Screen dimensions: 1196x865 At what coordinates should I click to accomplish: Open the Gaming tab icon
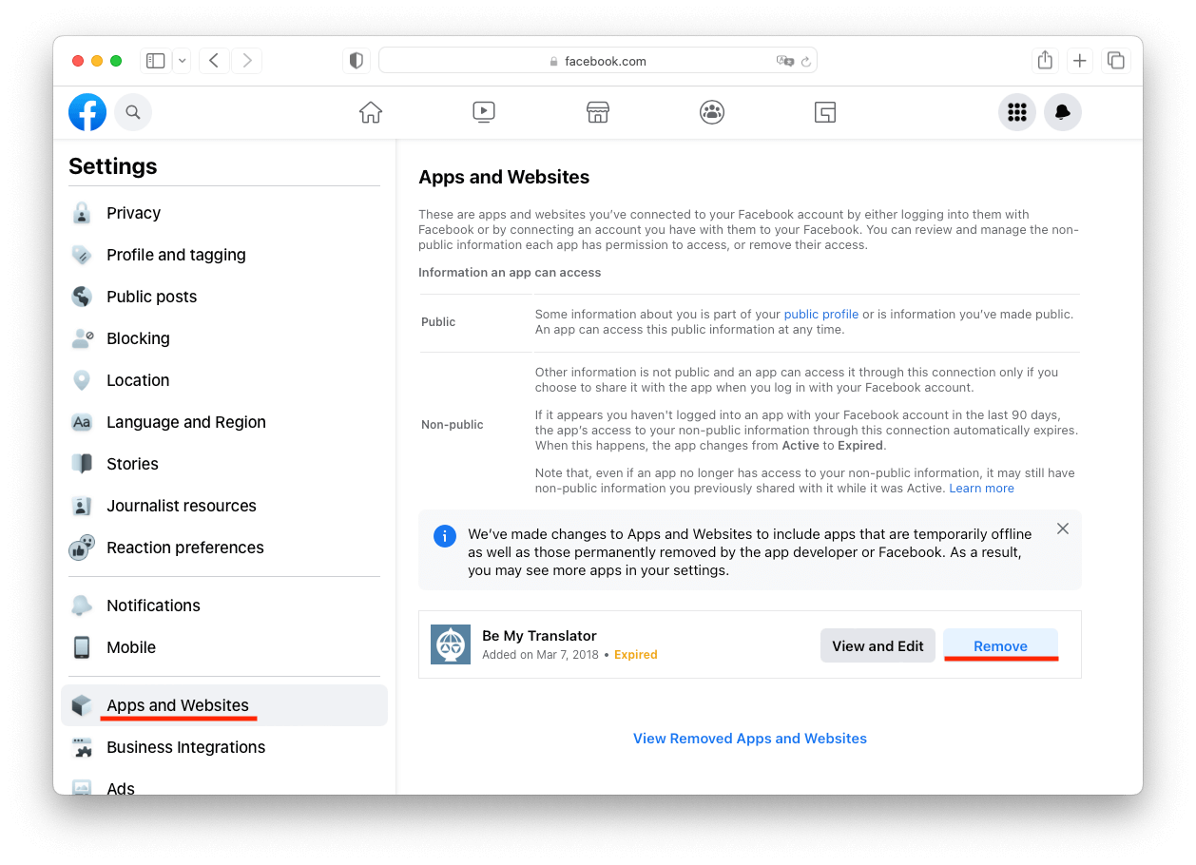(825, 112)
